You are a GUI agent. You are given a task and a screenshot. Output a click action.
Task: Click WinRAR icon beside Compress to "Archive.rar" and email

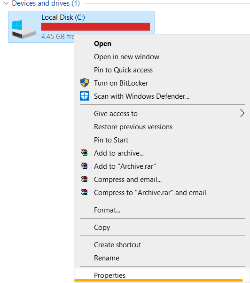coord(84,192)
